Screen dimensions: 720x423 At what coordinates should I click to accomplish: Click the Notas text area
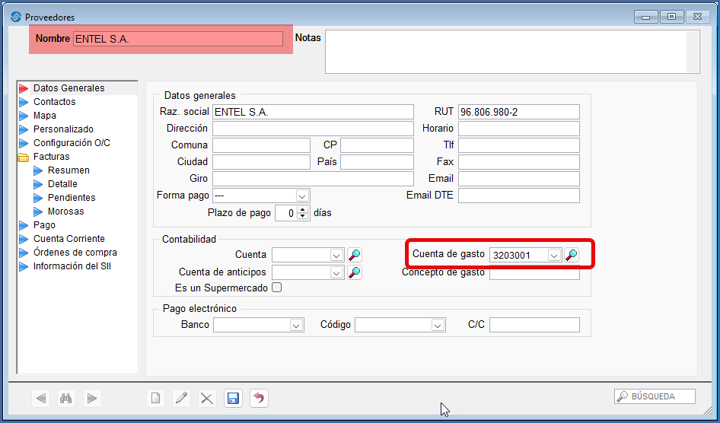click(505, 52)
